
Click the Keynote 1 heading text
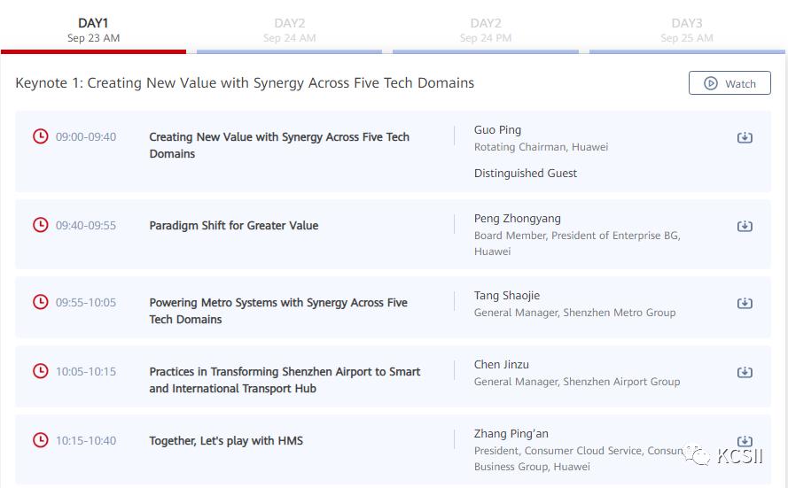coord(245,83)
